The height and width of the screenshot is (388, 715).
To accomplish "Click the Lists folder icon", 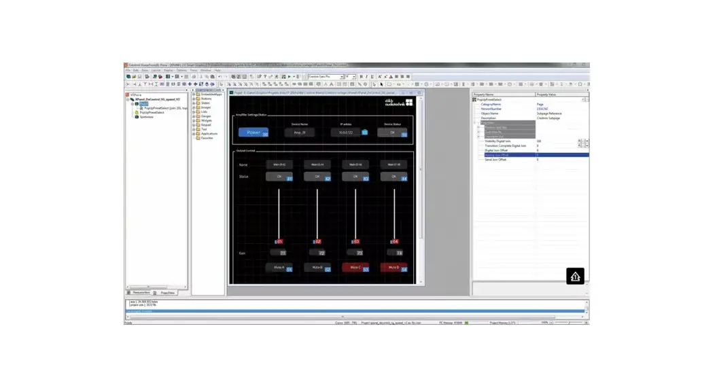I will click(x=198, y=111).
